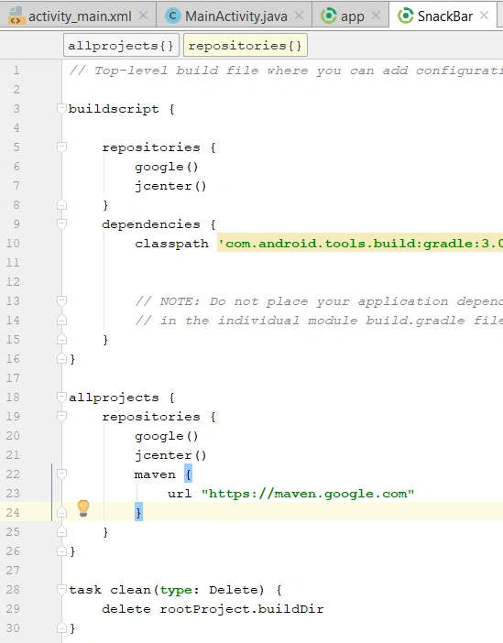Image resolution: width=503 pixels, height=643 pixels.
Task: Click line number 10 in the gutter
Action: coord(13,243)
